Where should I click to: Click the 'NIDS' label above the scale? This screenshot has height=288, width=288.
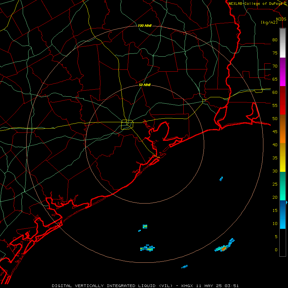281,19
